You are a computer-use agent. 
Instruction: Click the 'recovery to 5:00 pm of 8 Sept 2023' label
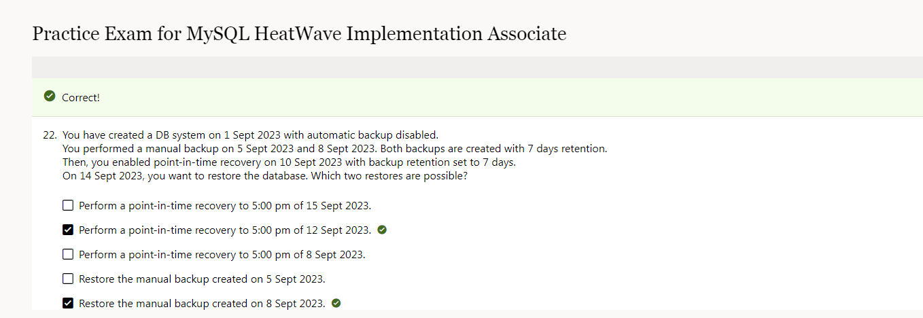(222, 254)
